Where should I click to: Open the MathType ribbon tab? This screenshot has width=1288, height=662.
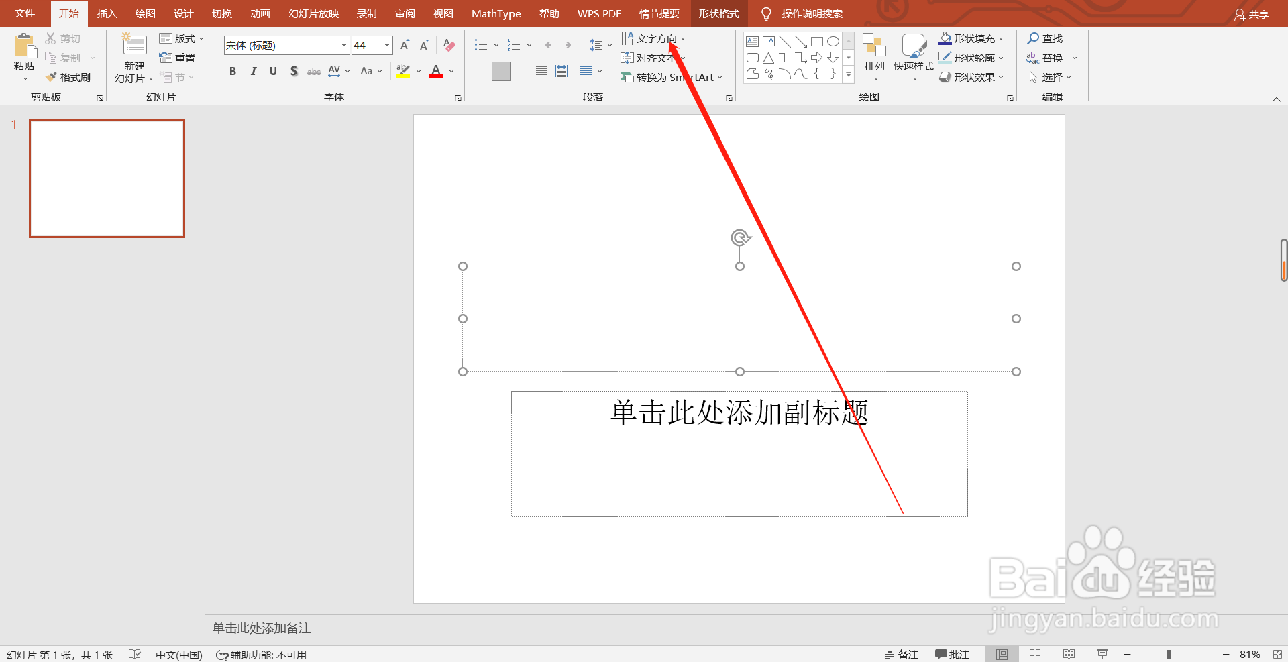tap(496, 13)
